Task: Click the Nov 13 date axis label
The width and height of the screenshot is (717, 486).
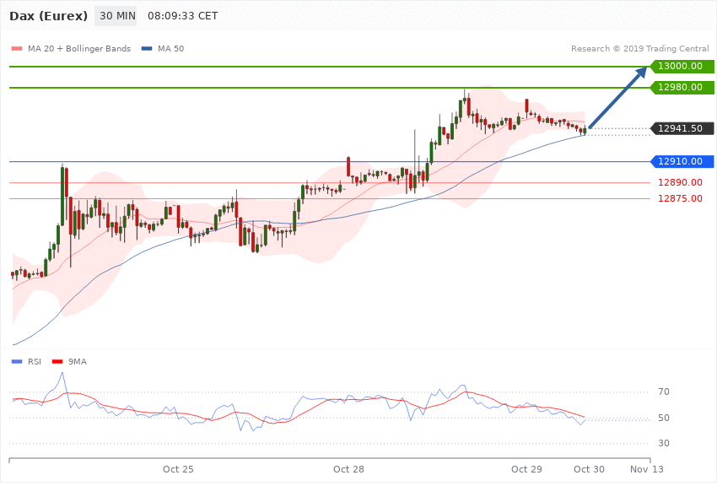Action: tap(647, 469)
